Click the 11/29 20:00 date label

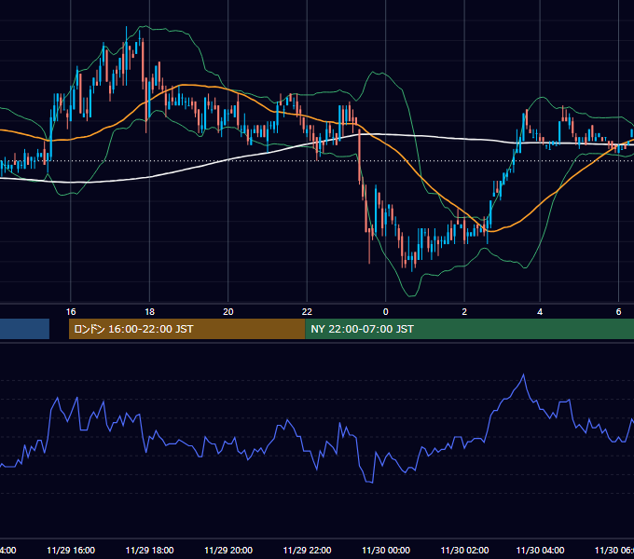pyautogui.click(x=228, y=550)
